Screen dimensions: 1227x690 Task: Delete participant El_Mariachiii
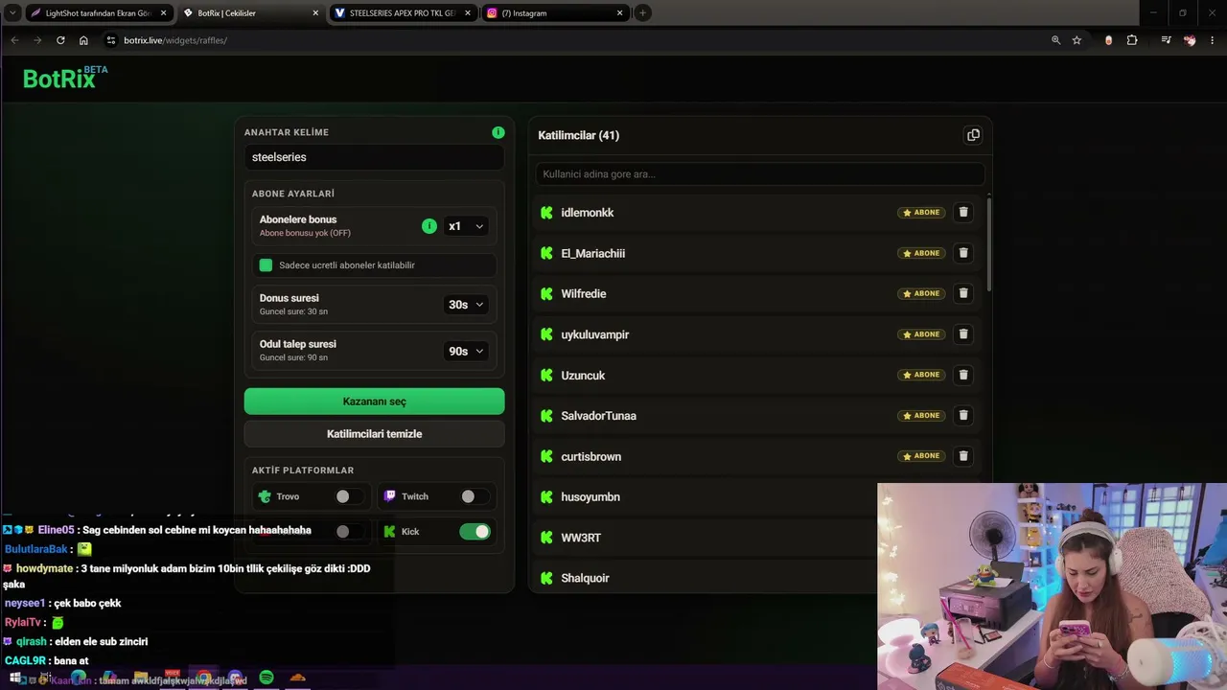tap(963, 253)
